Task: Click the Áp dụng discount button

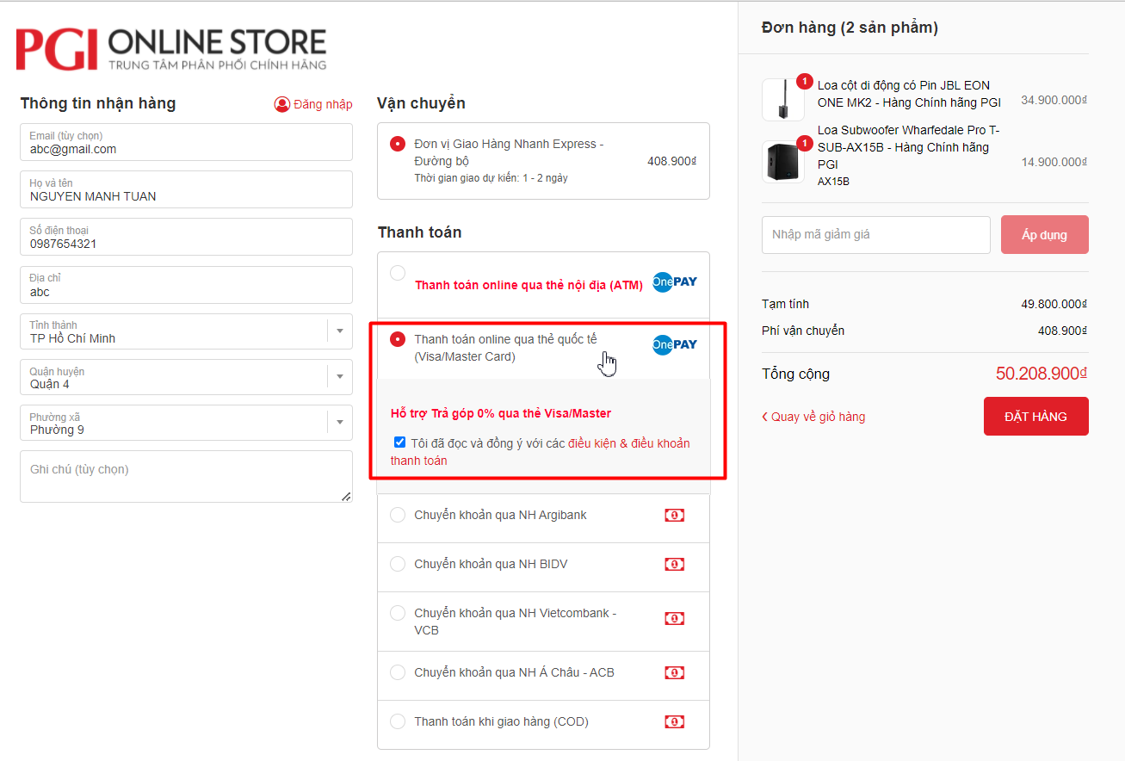Action: pyautogui.click(x=1045, y=235)
